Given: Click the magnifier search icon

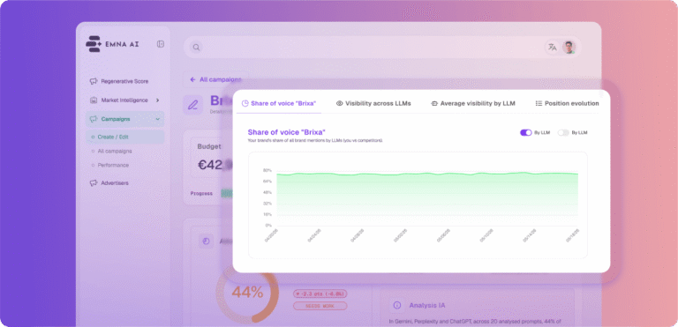Looking at the screenshot, I should click(x=196, y=48).
